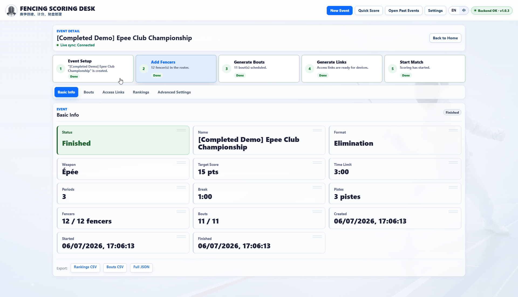Export Bouts CSV
Viewport: 518px width, 297px height.
[115, 268]
